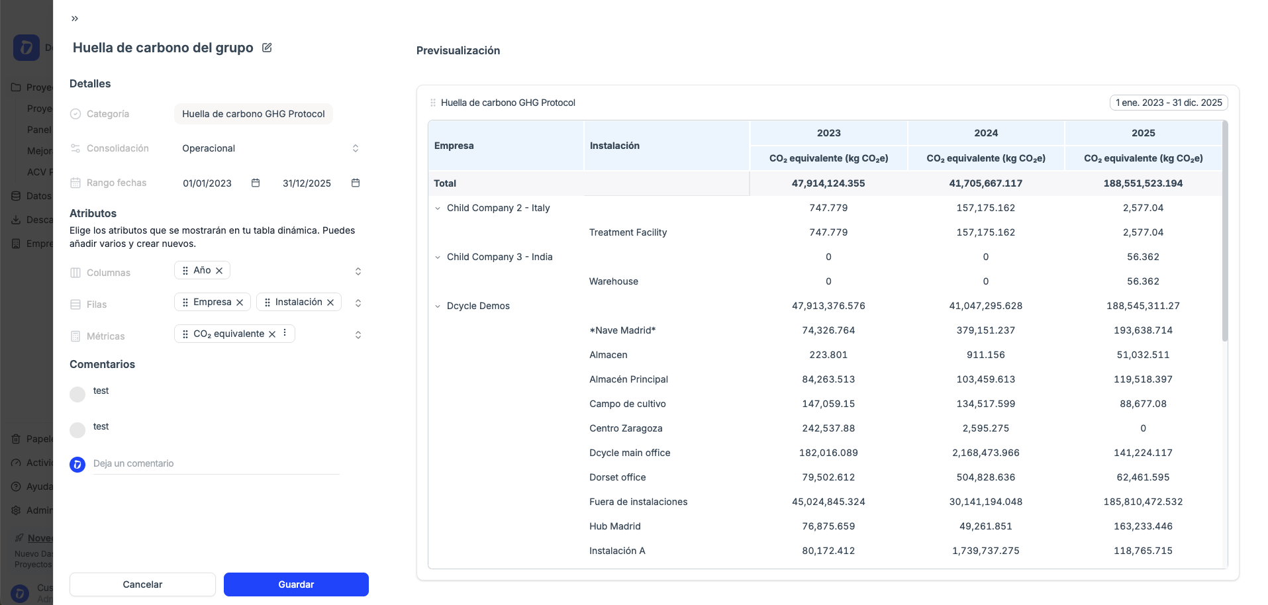Remove the CO₂ equivalente metric chip
The height and width of the screenshot is (605, 1268).
[272, 334]
